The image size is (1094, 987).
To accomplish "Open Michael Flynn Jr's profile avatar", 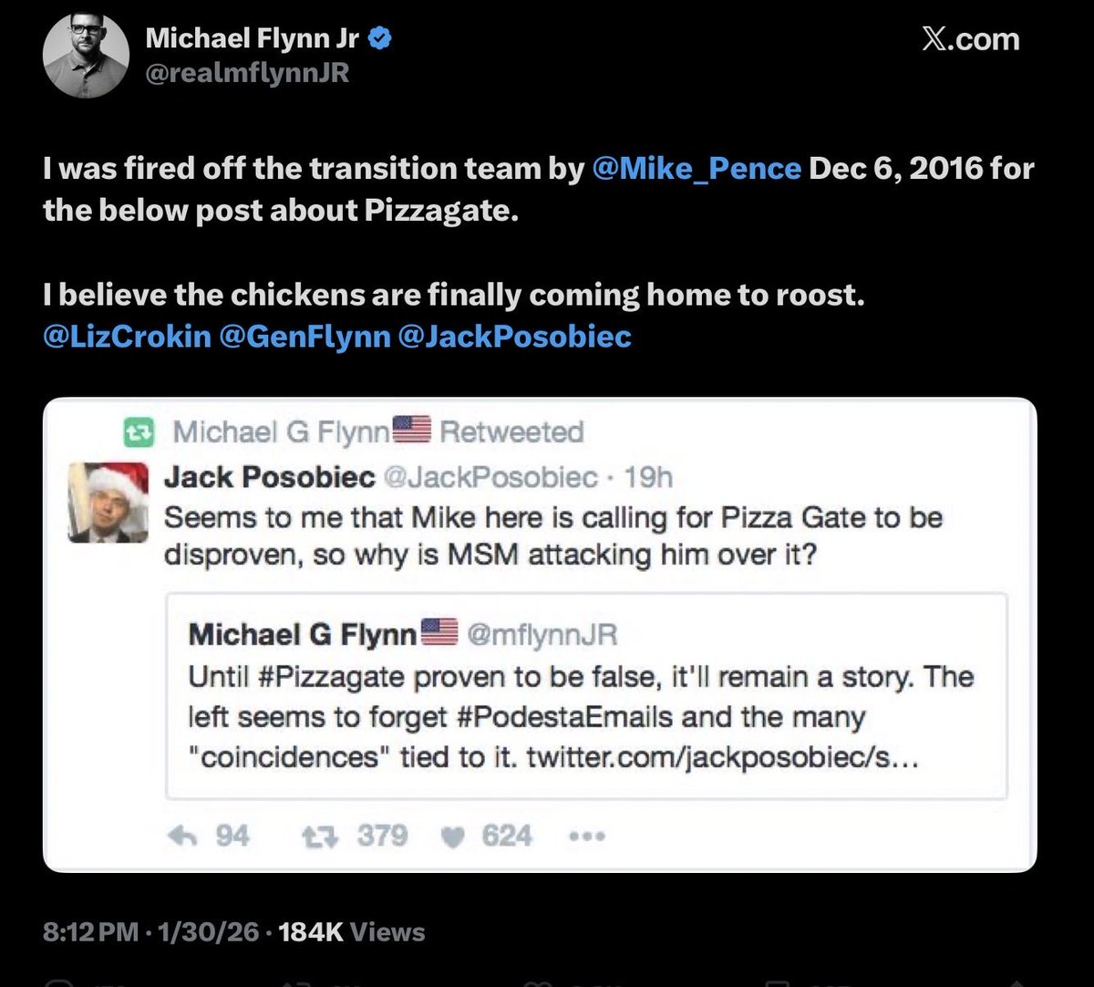I will (84, 56).
